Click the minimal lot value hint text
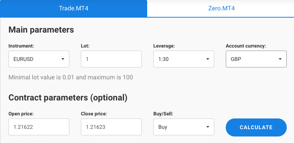 pyautogui.click(x=71, y=77)
